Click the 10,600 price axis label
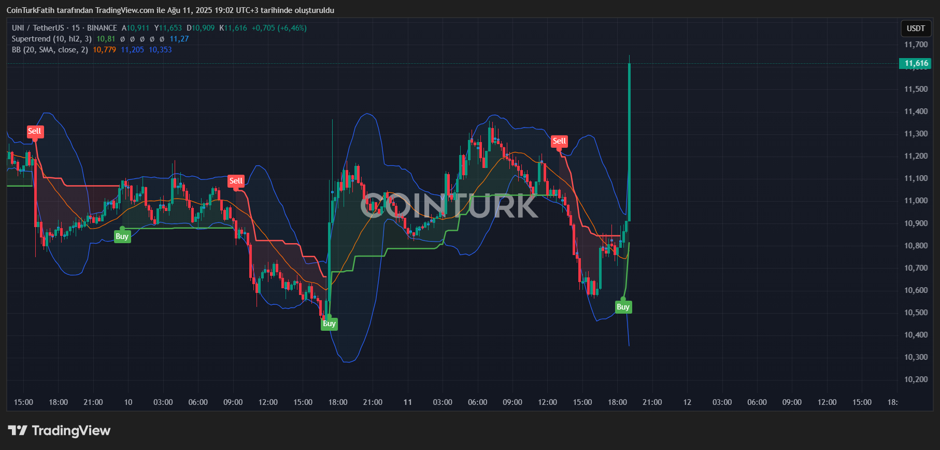The width and height of the screenshot is (940, 450). (916, 290)
